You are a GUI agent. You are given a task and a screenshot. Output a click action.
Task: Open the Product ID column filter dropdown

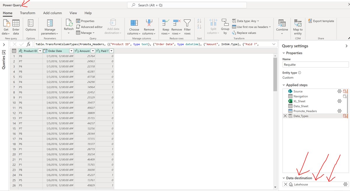(40, 51)
